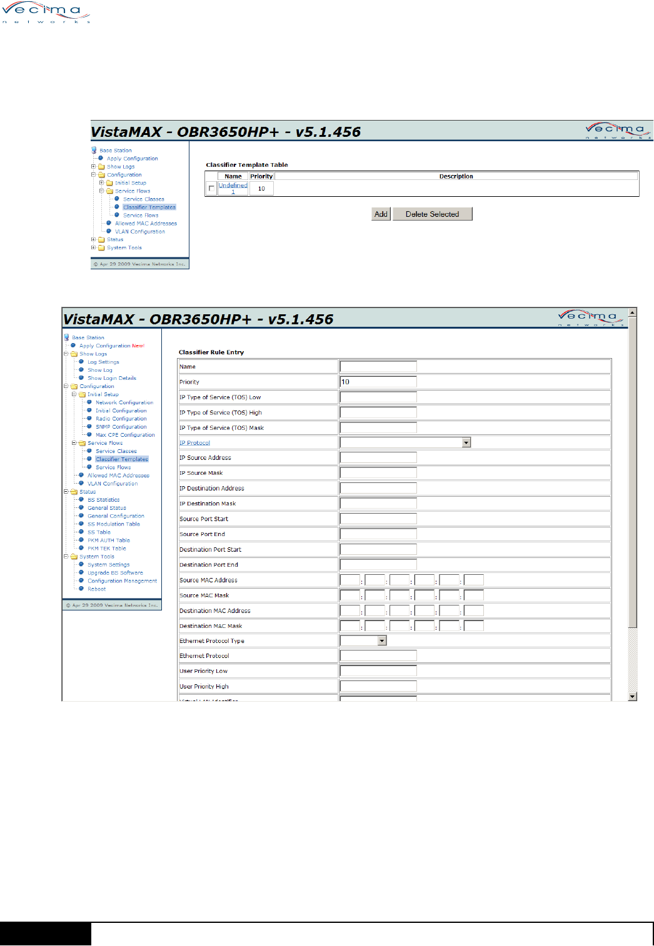654x946 pixels.
Task: Click scrollbar up arrow in lower window
Action: (x=633, y=312)
